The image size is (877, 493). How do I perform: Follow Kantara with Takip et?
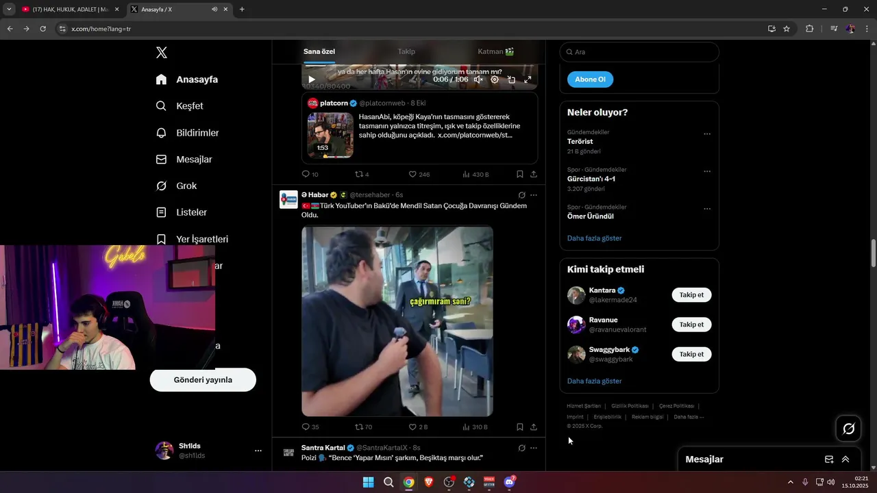[x=691, y=295]
